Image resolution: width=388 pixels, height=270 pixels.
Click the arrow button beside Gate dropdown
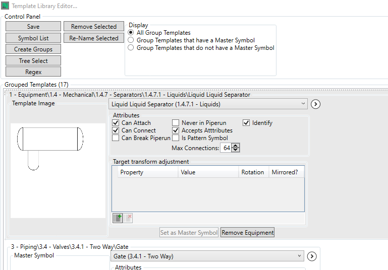312,256
